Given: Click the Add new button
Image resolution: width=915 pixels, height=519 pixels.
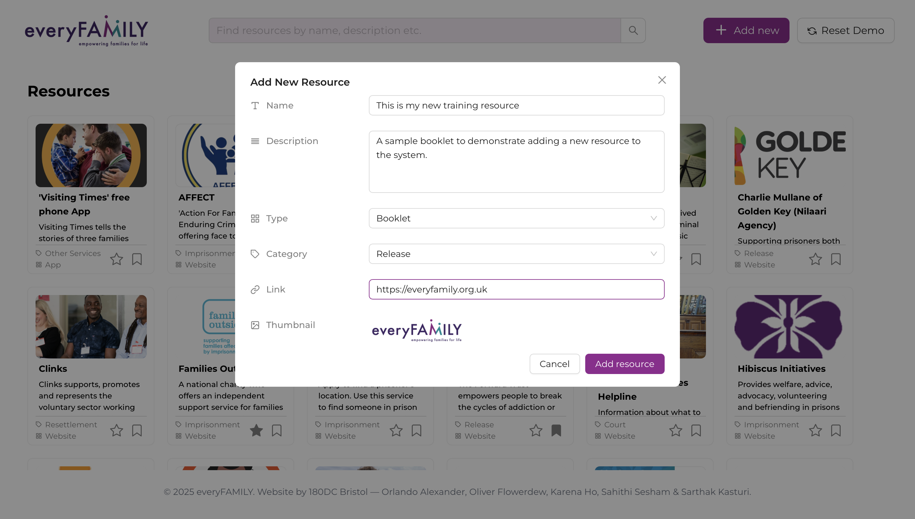Looking at the screenshot, I should pyautogui.click(x=746, y=30).
